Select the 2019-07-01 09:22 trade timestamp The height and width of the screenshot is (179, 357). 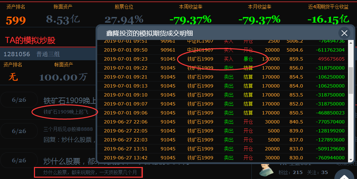(x=126, y=68)
